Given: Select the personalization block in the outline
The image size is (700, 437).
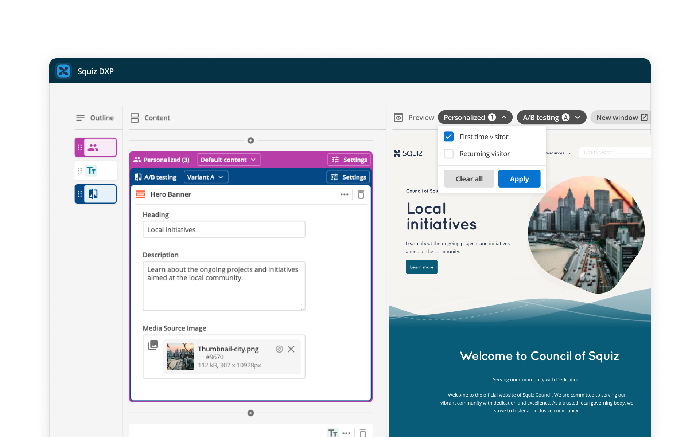Looking at the screenshot, I should pyautogui.click(x=96, y=147).
